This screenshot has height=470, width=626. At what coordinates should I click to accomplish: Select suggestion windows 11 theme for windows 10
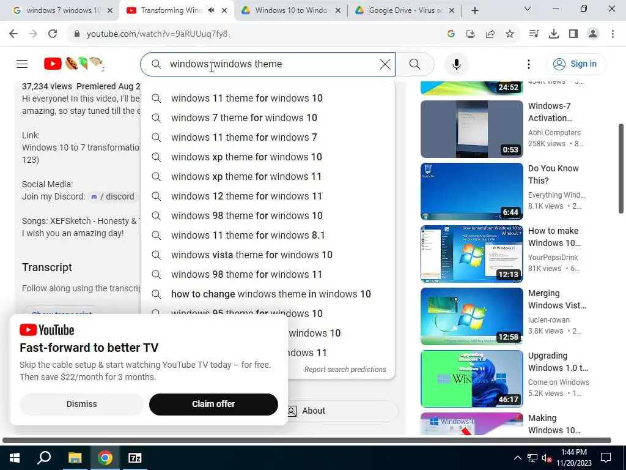(x=268, y=99)
